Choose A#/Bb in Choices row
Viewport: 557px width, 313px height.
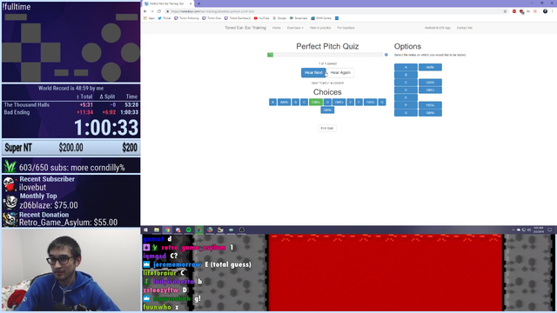coord(284,103)
